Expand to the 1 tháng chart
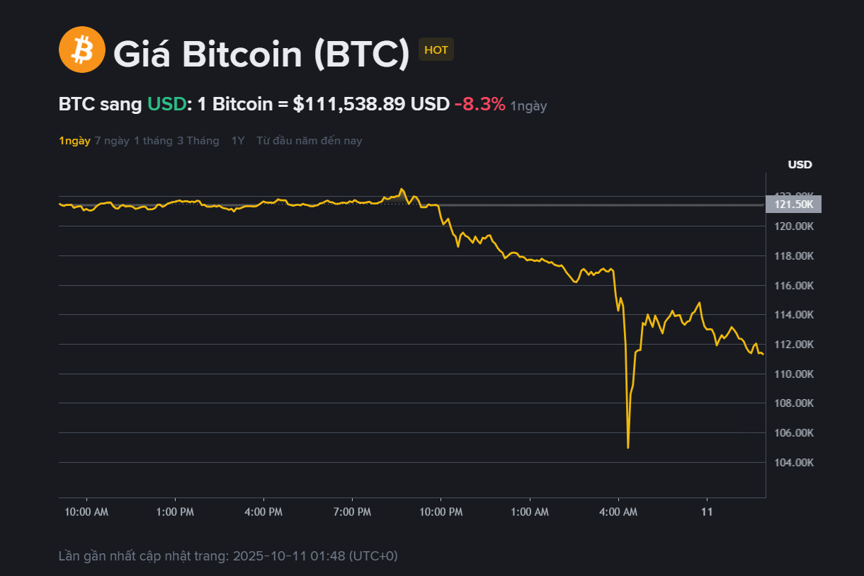Screen dimensions: 864x576 [153, 140]
